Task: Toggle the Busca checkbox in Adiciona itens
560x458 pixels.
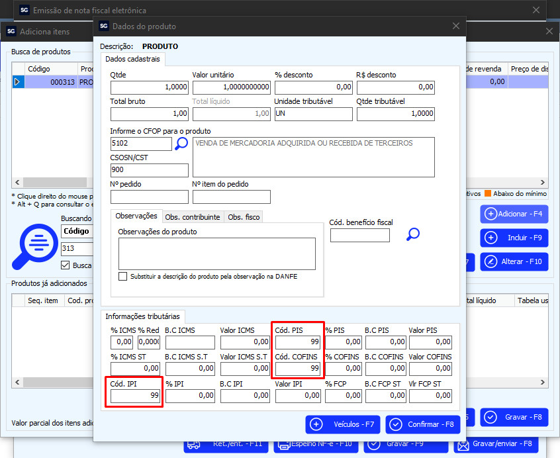Action: 65,265
